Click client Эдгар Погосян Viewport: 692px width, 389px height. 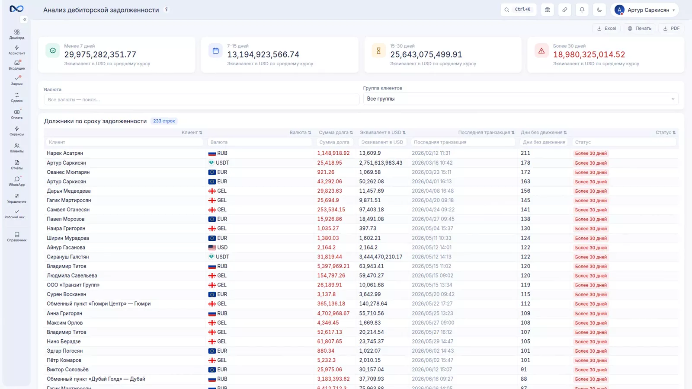(65, 351)
